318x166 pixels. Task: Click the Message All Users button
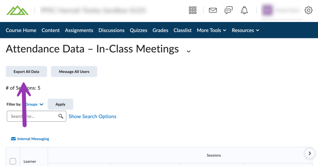(x=74, y=71)
